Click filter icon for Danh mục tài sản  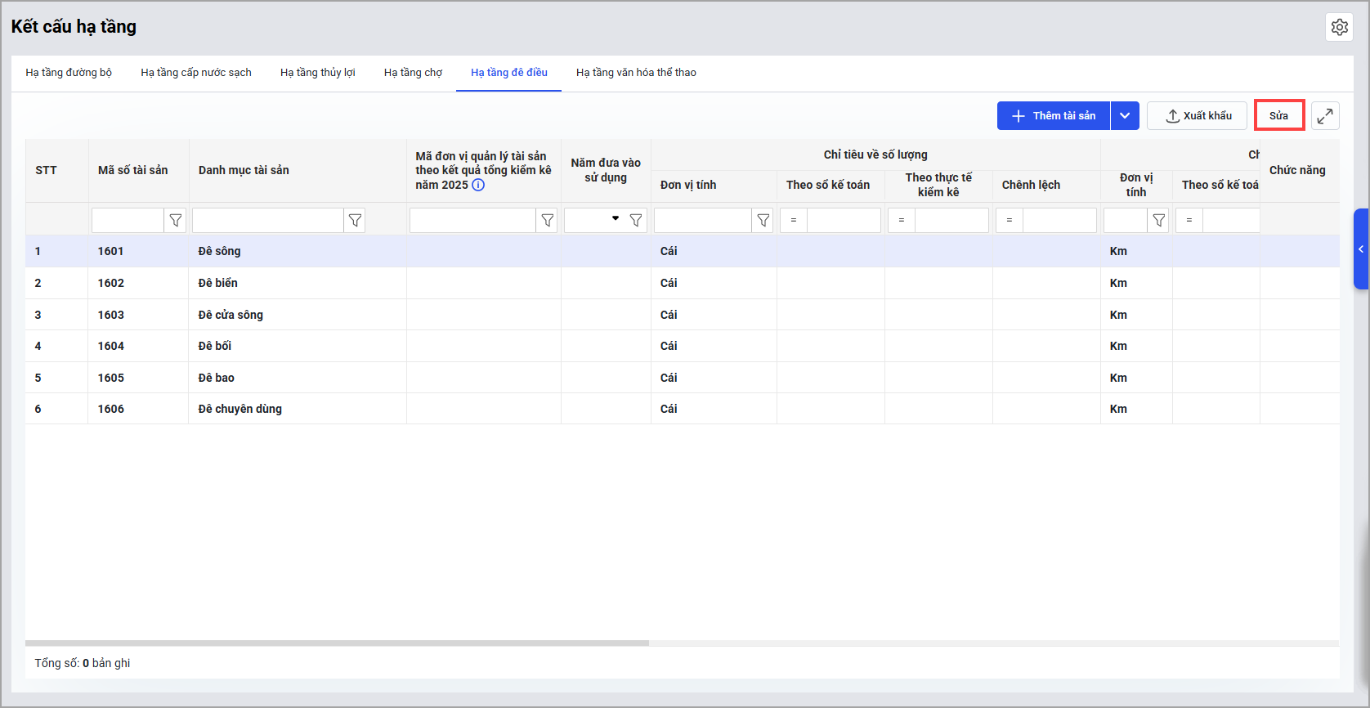point(355,221)
